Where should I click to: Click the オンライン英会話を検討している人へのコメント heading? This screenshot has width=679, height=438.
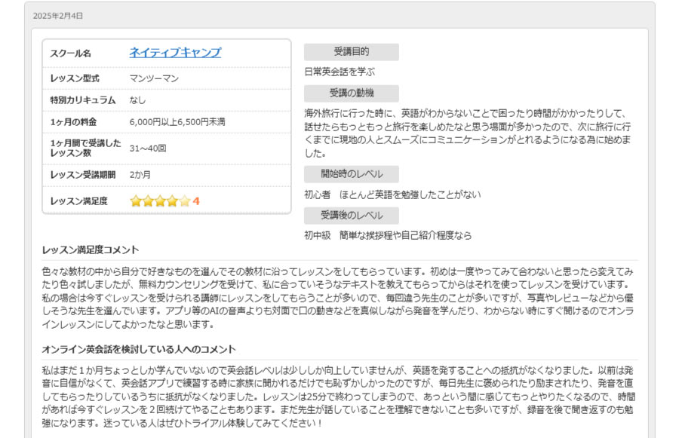pos(139,349)
